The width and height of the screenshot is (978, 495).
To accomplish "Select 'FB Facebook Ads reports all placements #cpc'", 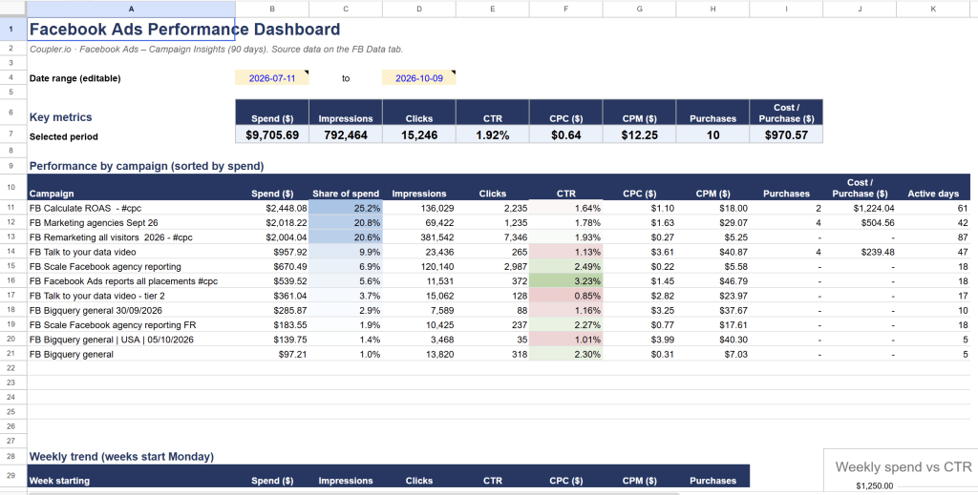I will [x=131, y=281].
